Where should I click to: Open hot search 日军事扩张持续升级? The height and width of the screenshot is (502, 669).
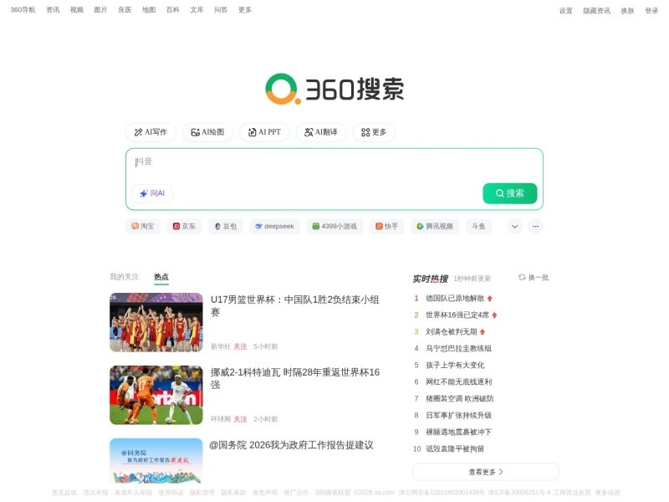point(458,415)
